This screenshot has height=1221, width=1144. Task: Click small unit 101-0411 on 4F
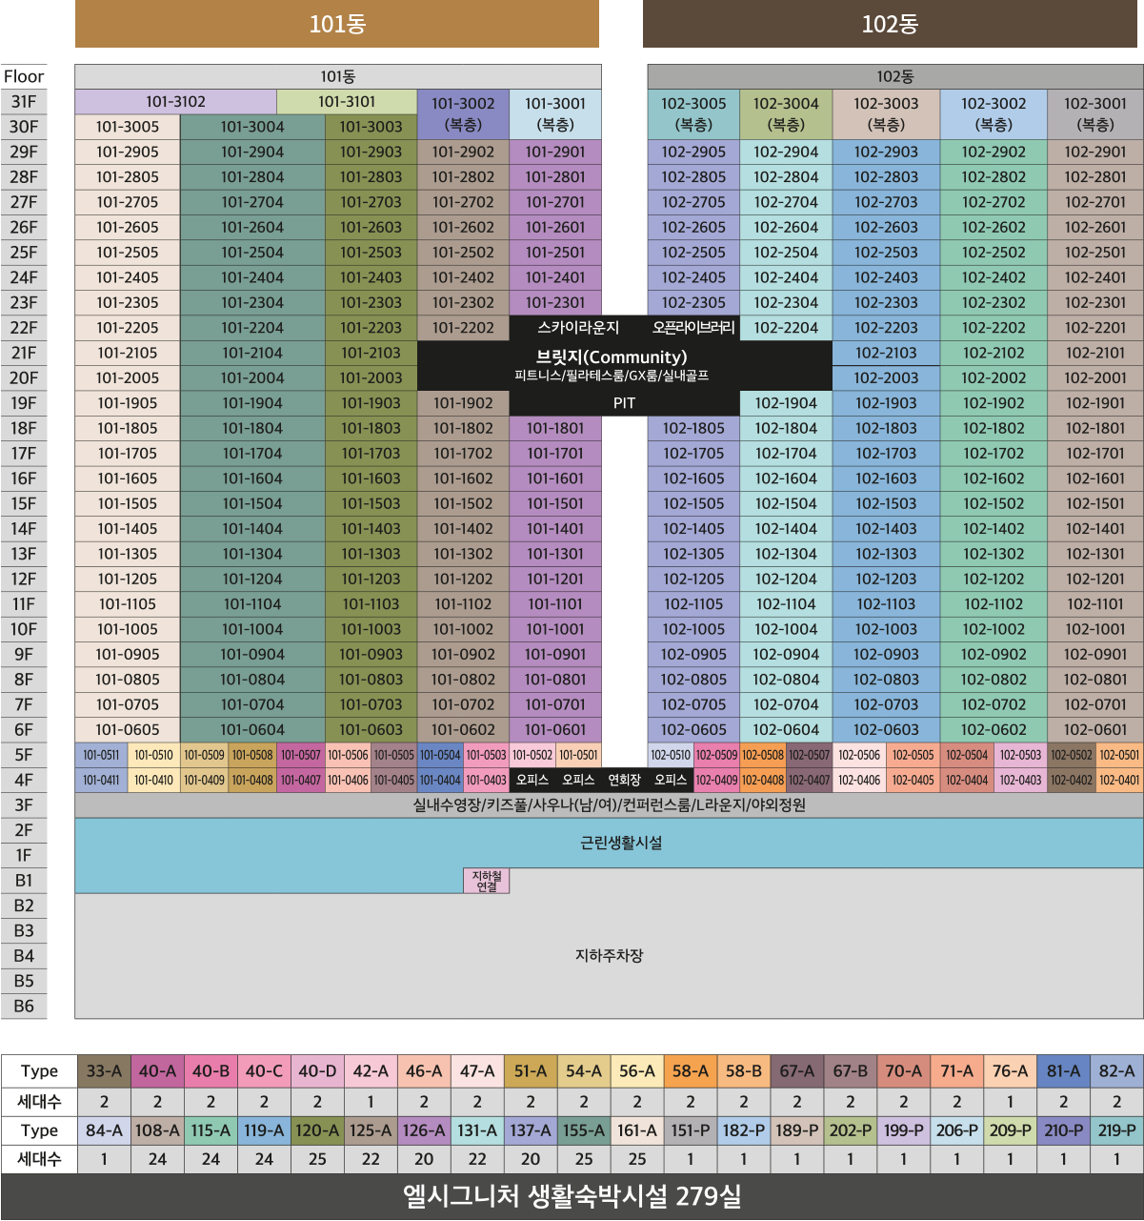coord(101,780)
